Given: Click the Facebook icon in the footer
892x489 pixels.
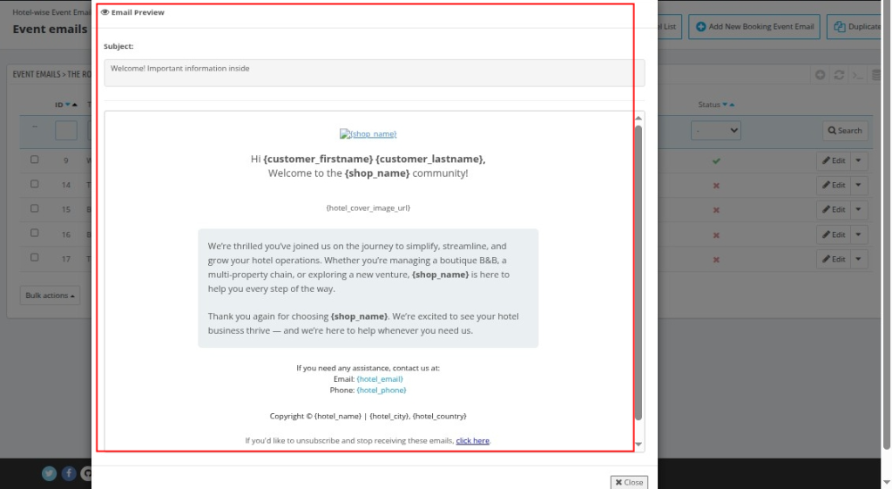Looking at the screenshot, I should click(69, 473).
